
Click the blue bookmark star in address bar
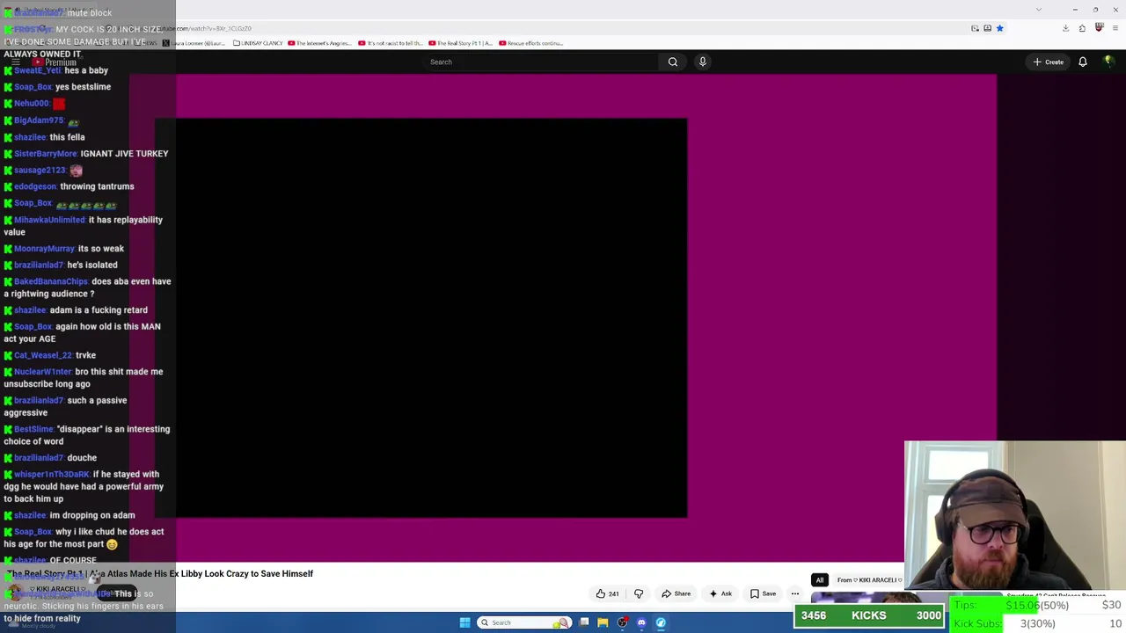coord(999,28)
